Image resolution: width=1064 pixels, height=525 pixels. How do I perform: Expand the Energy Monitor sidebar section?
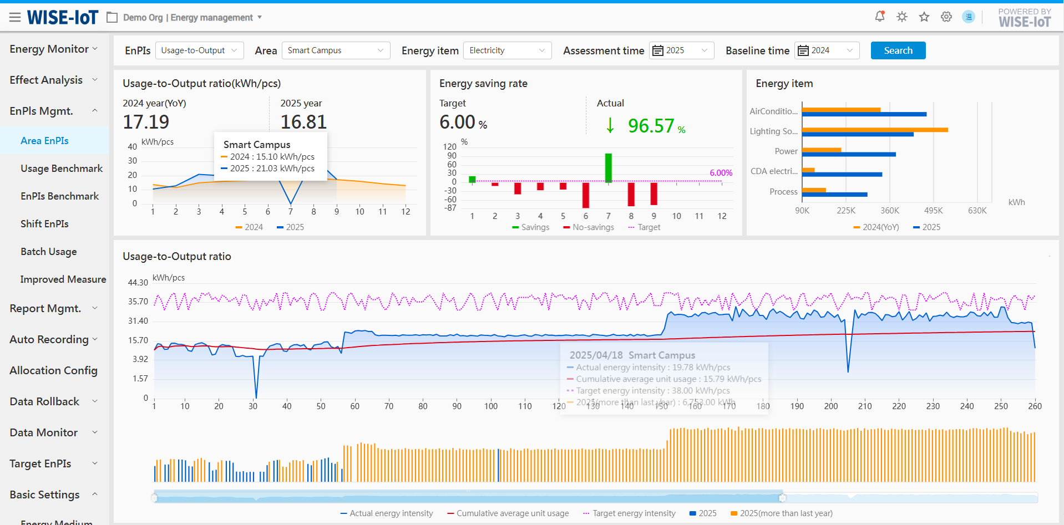(x=54, y=49)
